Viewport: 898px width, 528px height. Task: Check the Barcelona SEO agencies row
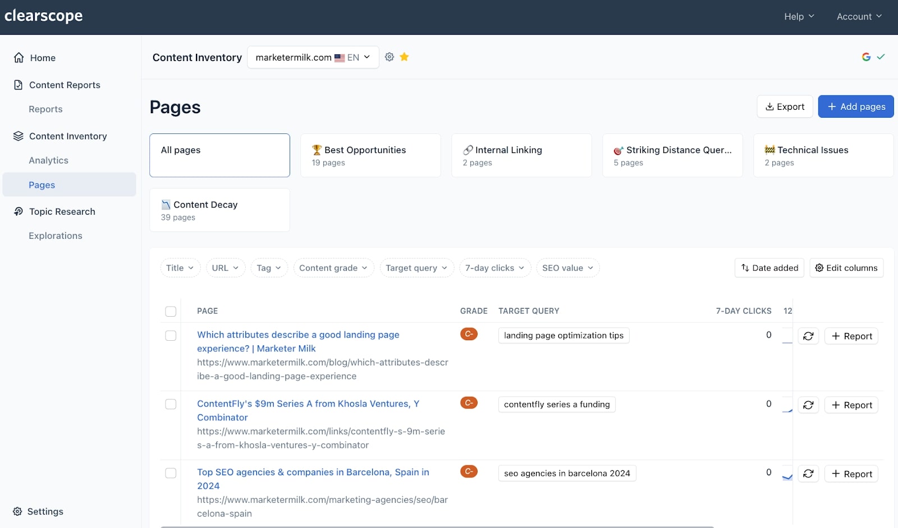pos(171,473)
